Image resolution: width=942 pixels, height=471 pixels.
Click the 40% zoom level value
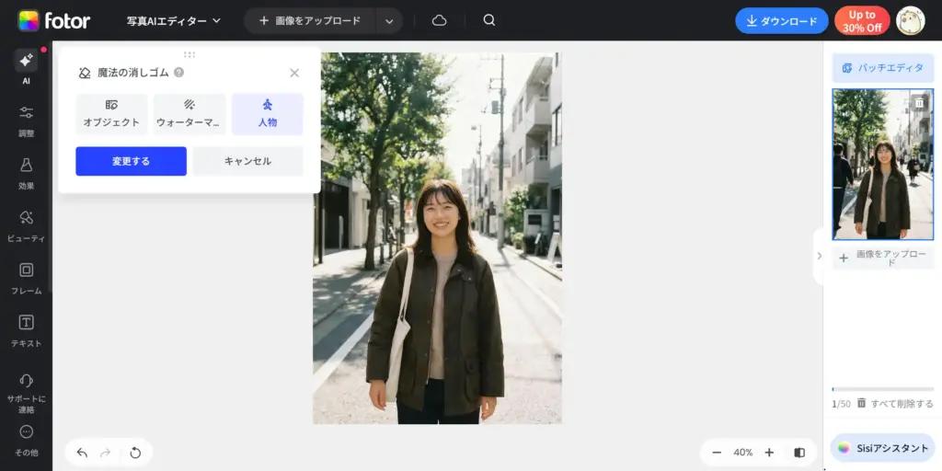(x=742, y=453)
